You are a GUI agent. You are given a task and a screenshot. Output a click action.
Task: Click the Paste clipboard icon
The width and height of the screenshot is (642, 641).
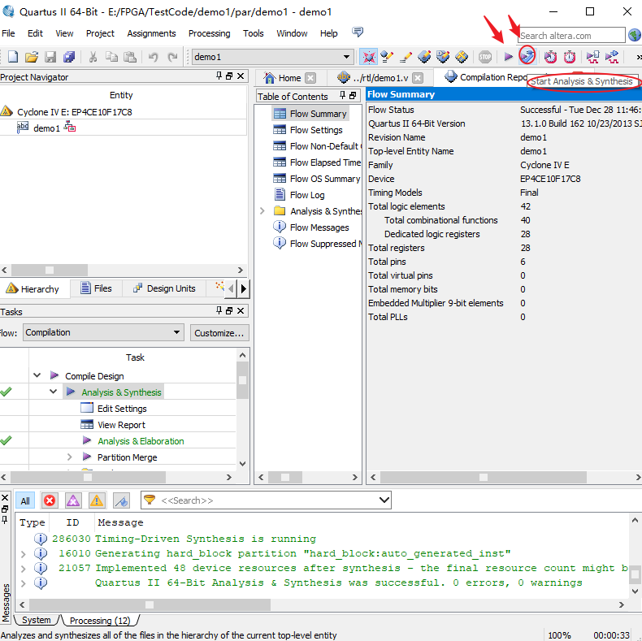(x=130, y=57)
